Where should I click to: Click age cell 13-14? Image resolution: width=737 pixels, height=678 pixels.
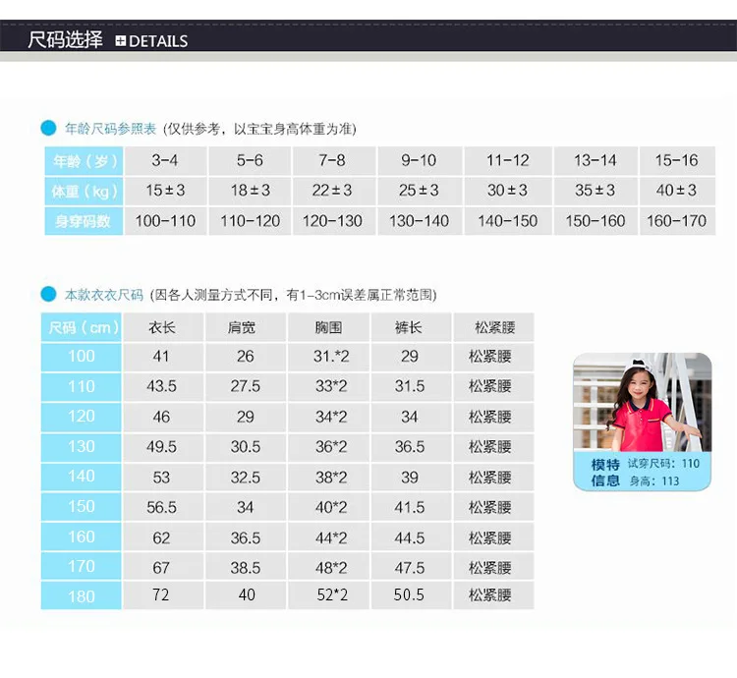pos(595,161)
